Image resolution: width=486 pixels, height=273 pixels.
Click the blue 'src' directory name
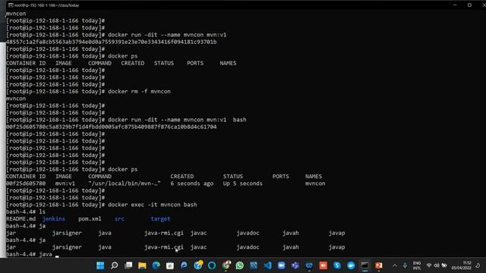click(119, 219)
